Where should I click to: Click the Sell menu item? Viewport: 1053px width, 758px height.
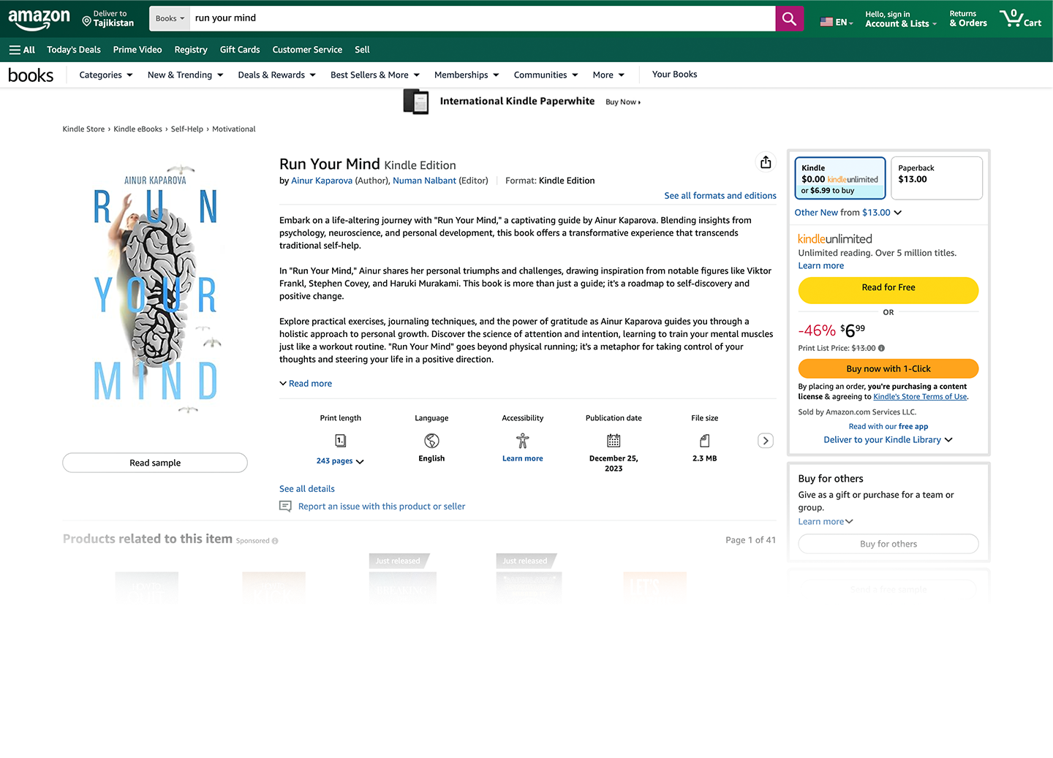(362, 50)
